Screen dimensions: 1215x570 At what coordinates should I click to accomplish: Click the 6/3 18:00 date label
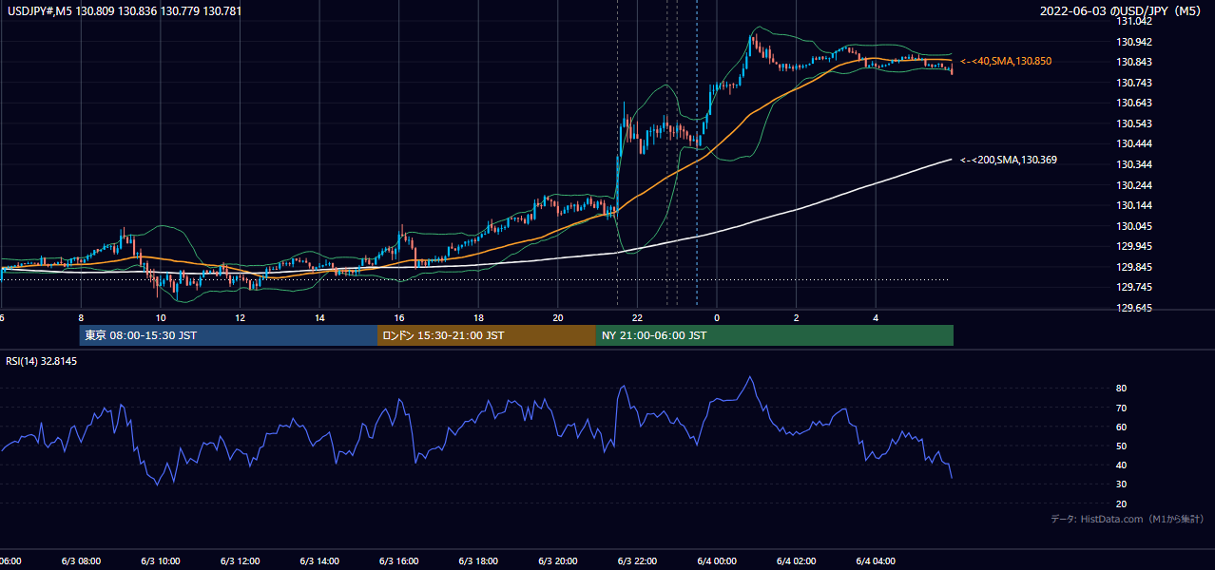(x=478, y=560)
